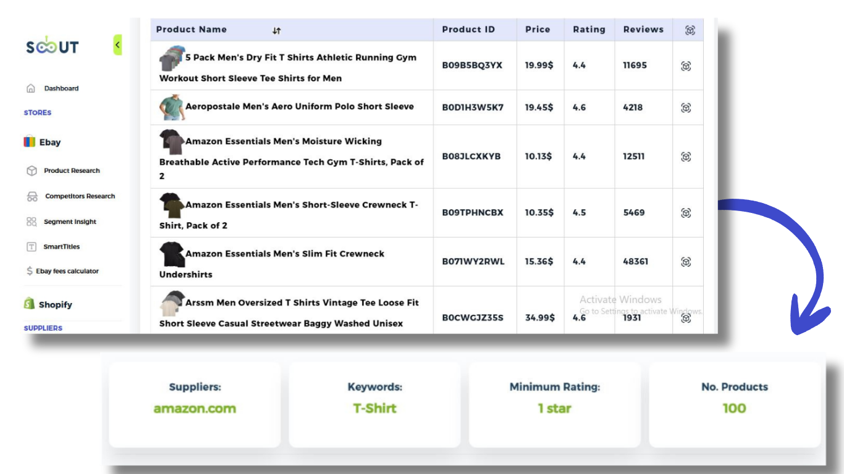Go to Product Research page
Viewport: 844px width, 474px height.
coord(72,170)
